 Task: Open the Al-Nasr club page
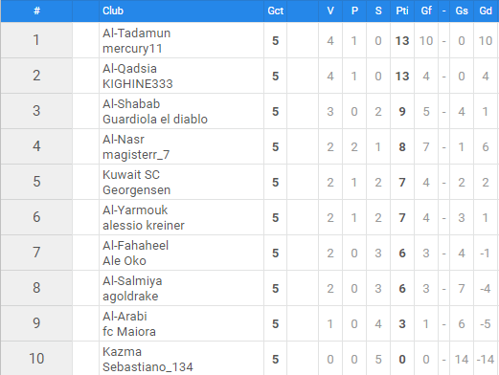[x=124, y=140]
